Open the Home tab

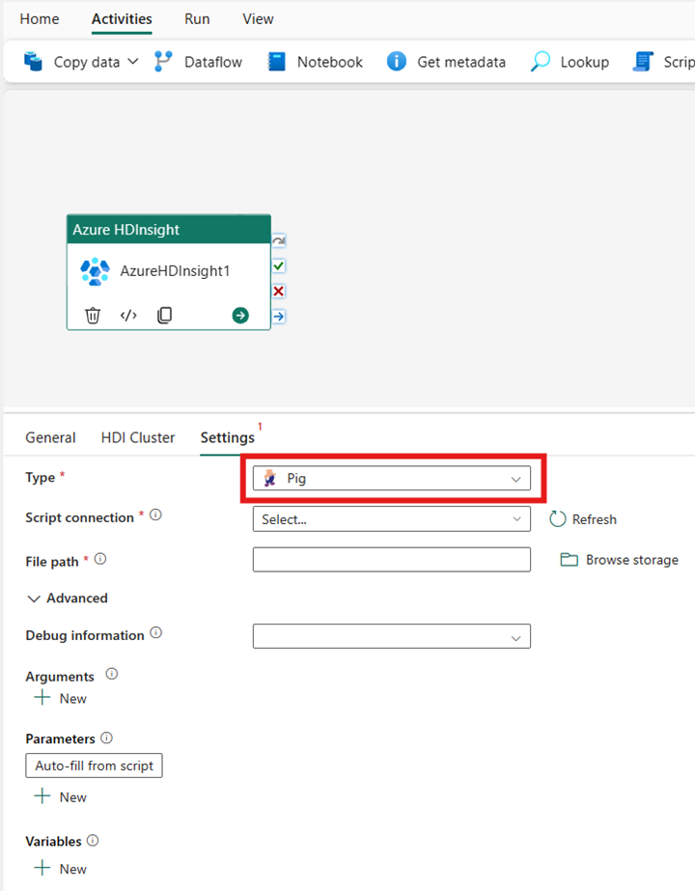pyautogui.click(x=40, y=18)
